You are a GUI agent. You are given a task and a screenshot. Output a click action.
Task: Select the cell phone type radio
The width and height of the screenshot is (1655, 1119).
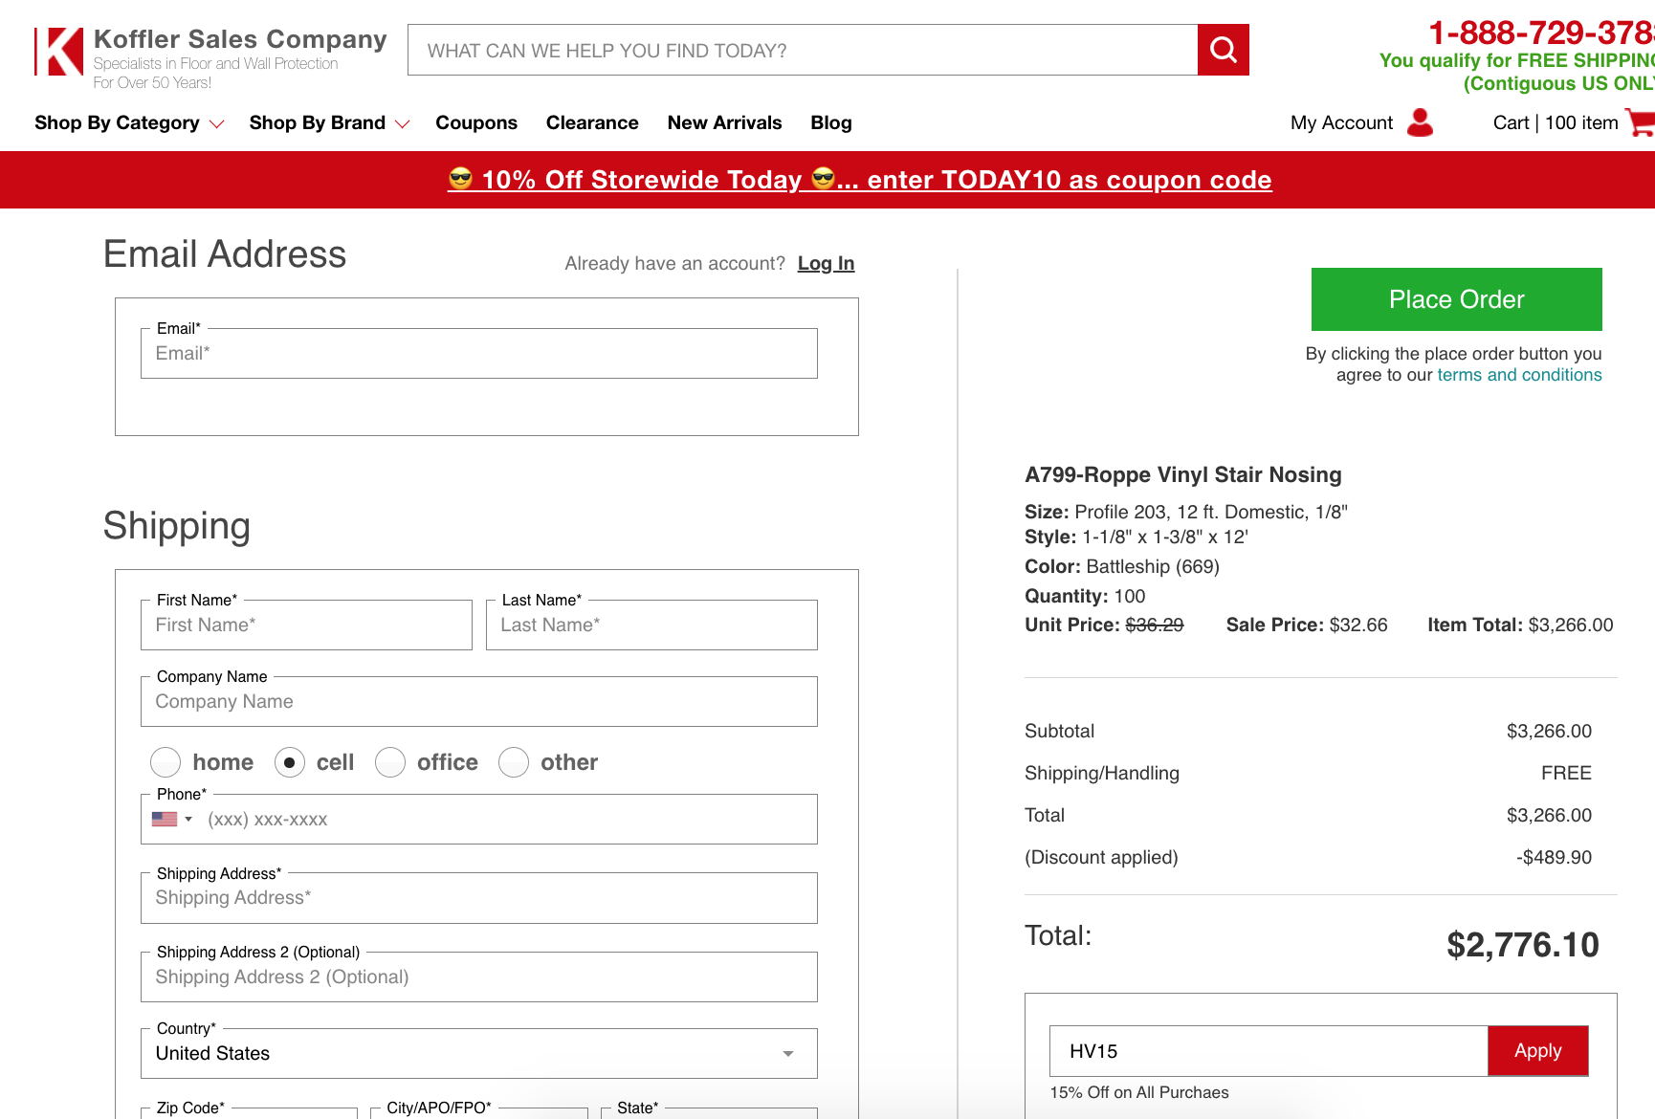[290, 762]
